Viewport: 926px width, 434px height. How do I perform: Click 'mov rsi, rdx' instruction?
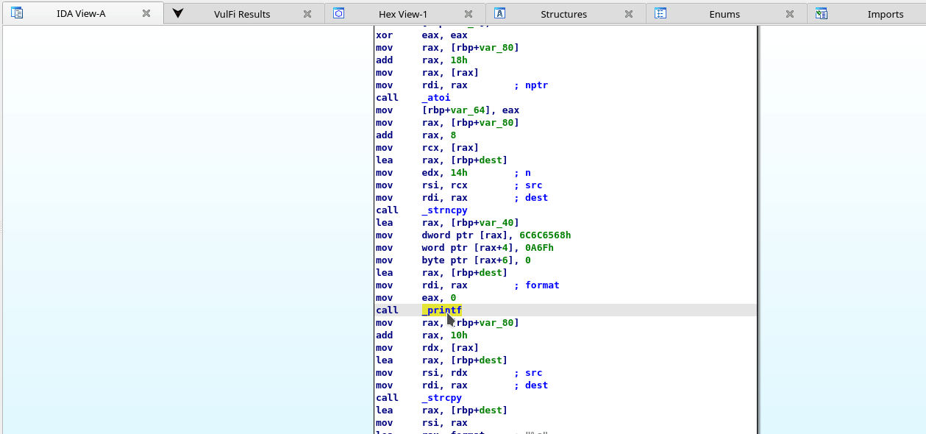point(421,373)
